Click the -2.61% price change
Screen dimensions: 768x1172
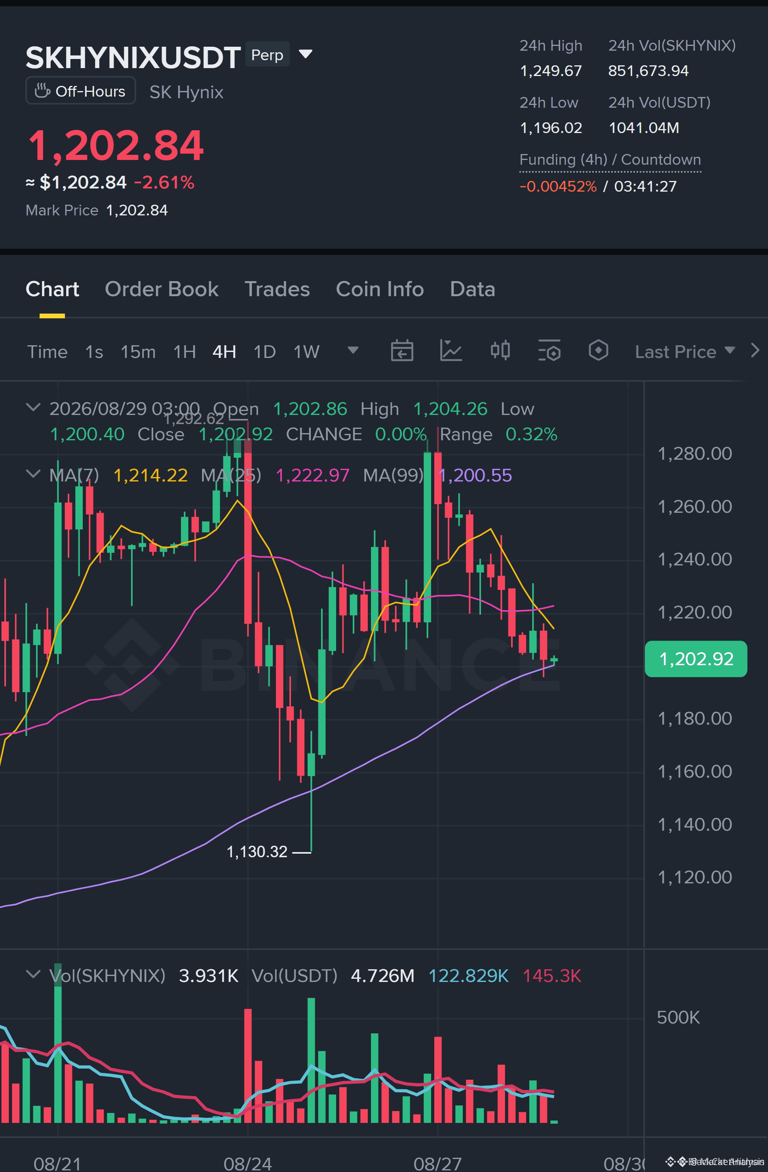(164, 183)
